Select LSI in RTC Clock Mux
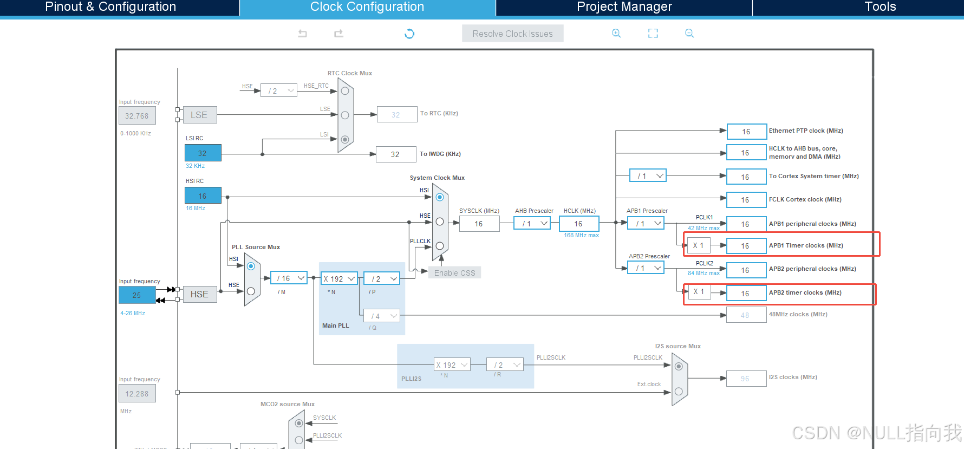Image resolution: width=964 pixels, height=449 pixels. tap(345, 139)
